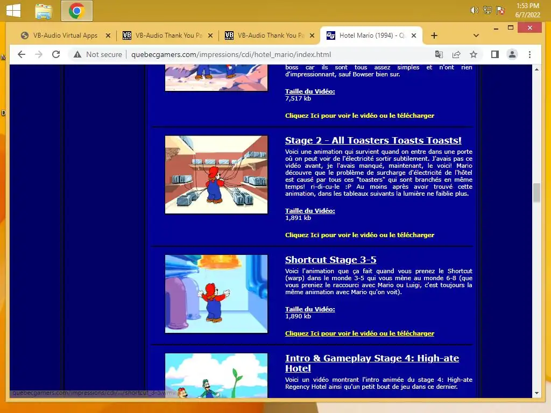551x413 pixels.
Task: Click the 1,891 kb file size text
Action: click(298, 218)
